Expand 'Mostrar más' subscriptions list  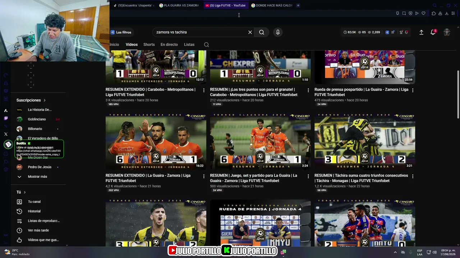37,177
